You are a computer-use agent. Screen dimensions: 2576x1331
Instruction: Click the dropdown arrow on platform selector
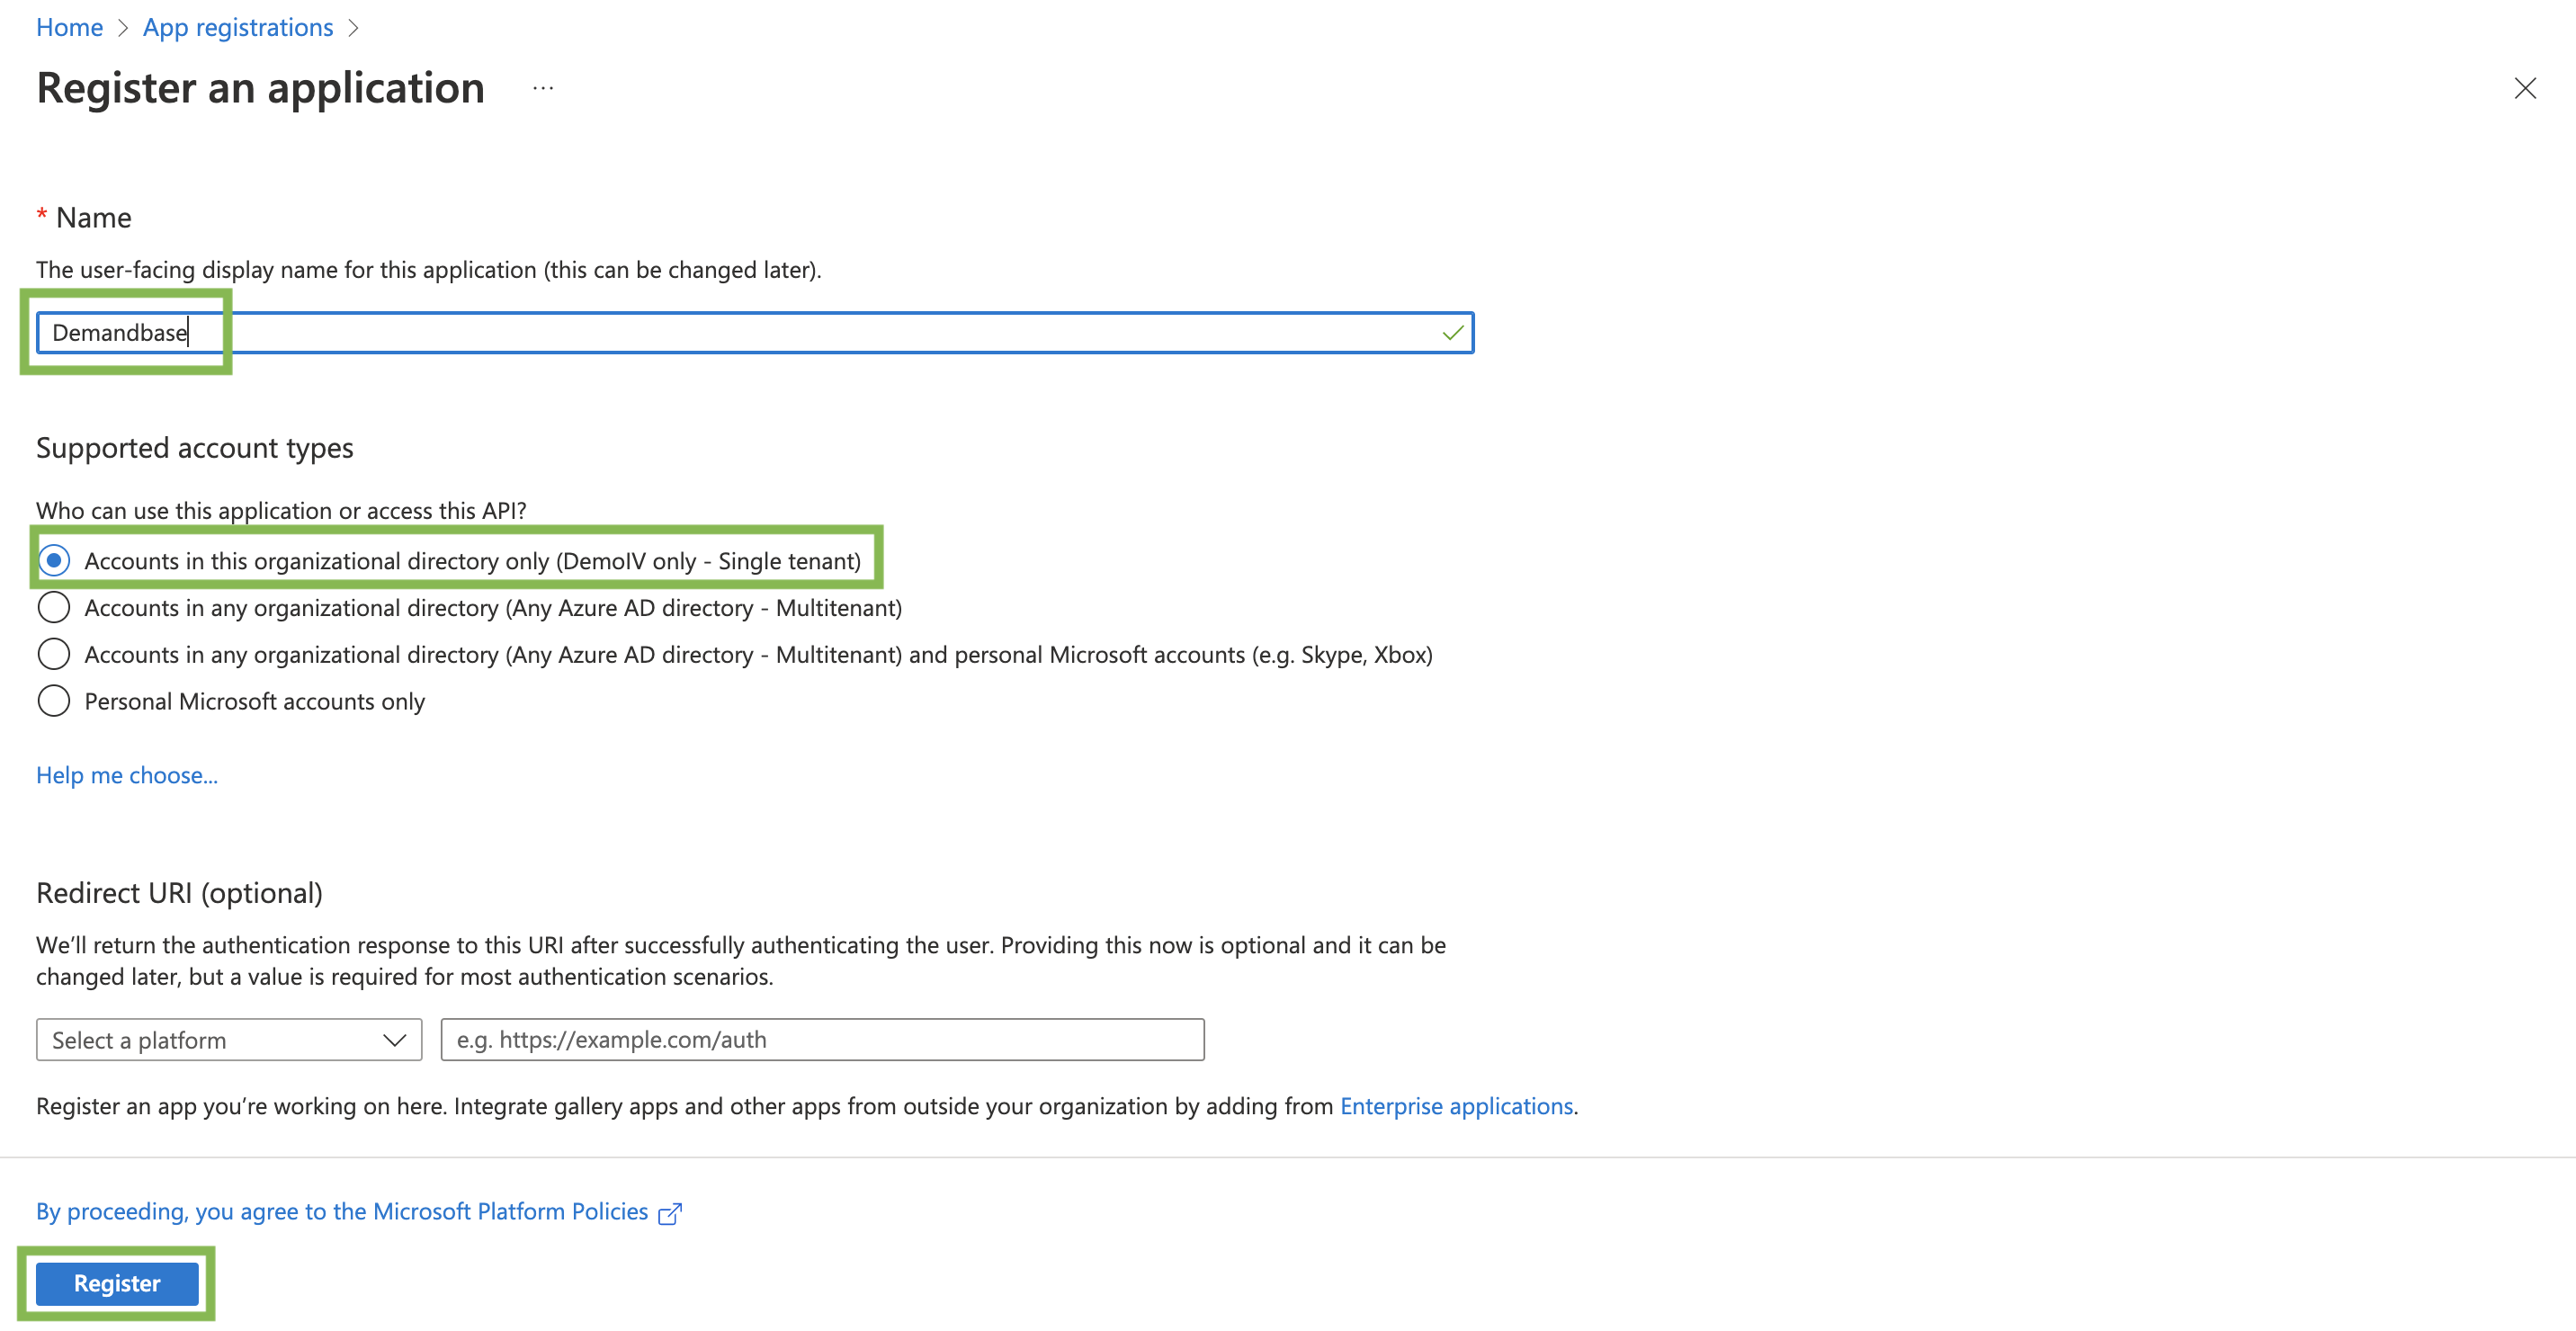coord(395,1040)
